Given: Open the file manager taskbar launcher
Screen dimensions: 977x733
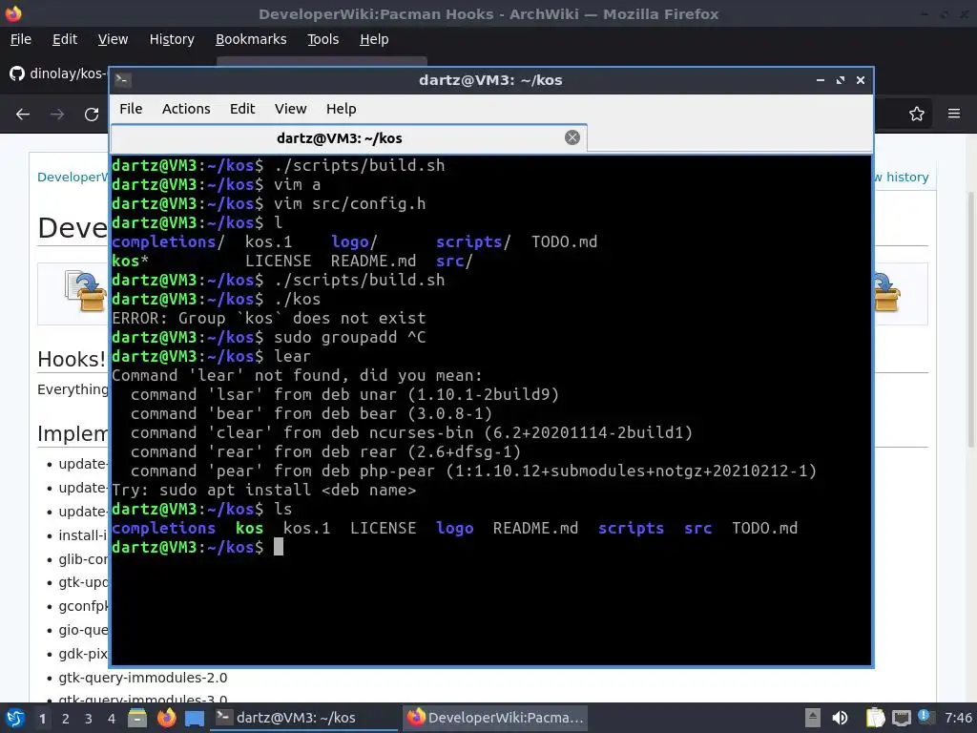Looking at the screenshot, I should click(x=137, y=718).
